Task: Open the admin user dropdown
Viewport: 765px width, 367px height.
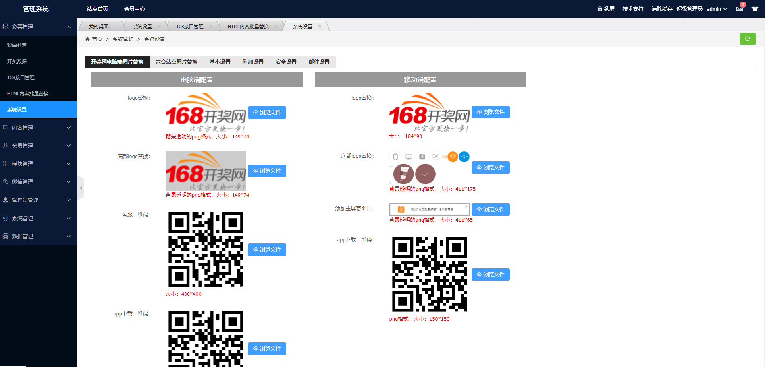Action: 717,9
